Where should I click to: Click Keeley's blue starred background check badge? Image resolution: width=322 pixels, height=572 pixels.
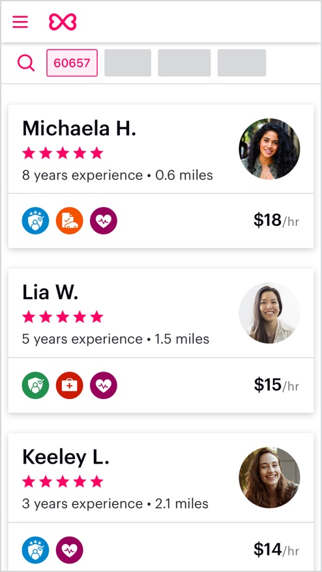pos(35,550)
